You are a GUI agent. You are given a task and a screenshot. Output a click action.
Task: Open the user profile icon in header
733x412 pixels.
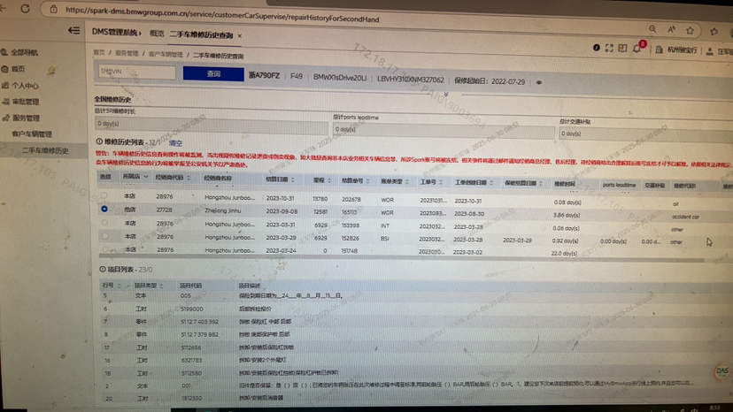709,51
